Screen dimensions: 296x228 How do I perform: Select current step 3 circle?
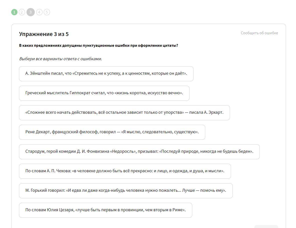click(x=30, y=12)
